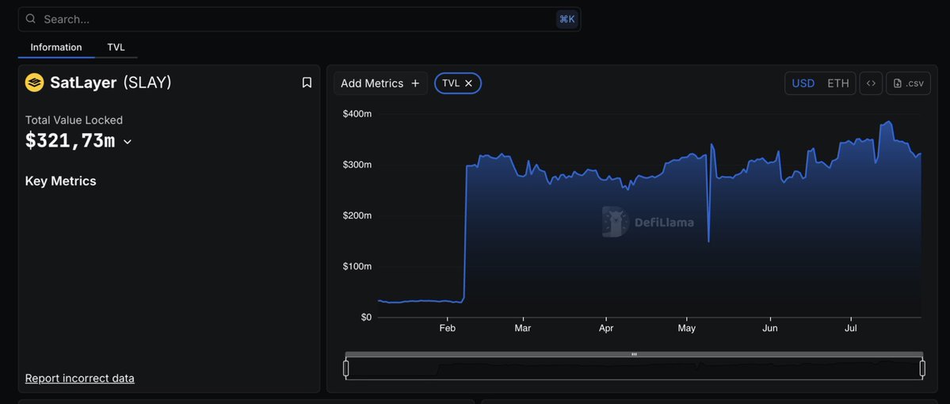The width and height of the screenshot is (950, 404).
Task: Click the Mar x-axis label
Action: (x=522, y=328)
